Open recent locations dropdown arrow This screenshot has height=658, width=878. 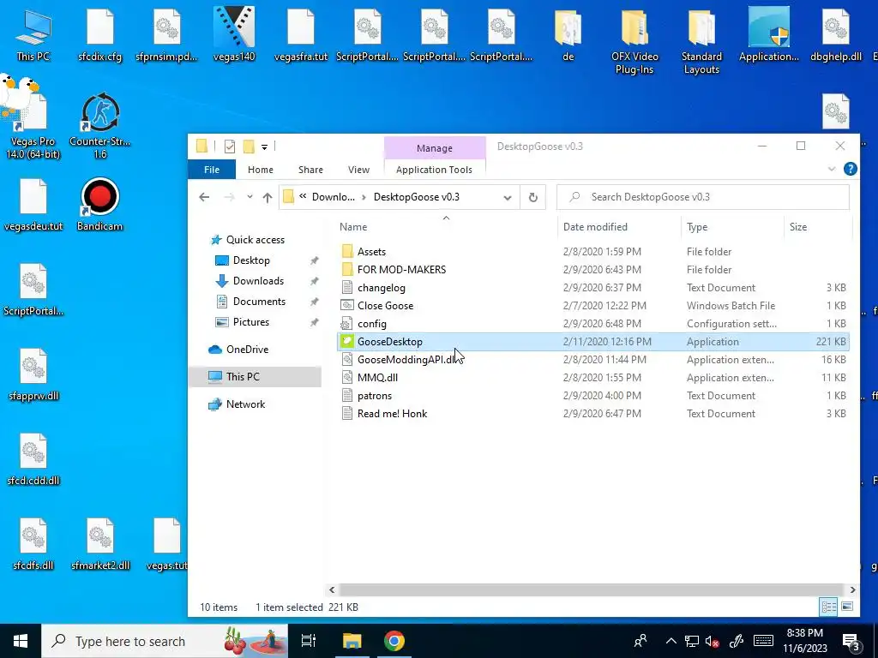pos(250,197)
